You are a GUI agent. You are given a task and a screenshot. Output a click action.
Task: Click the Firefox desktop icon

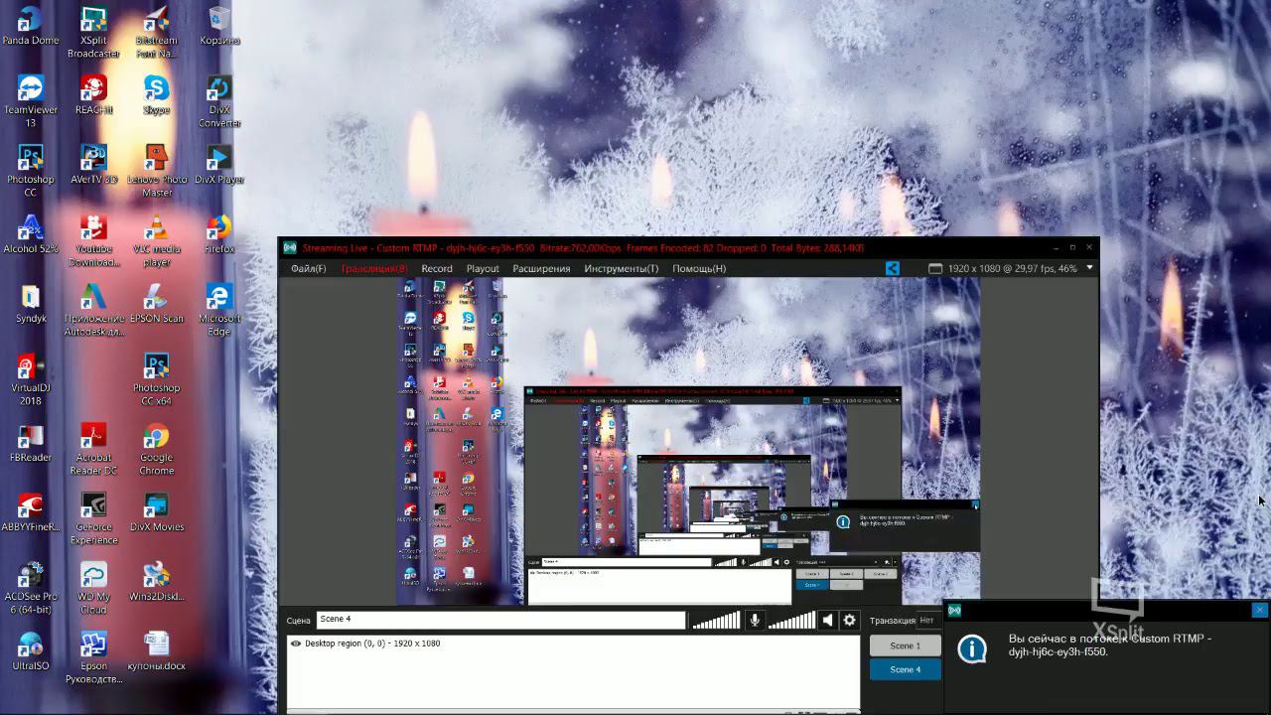coord(219,234)
